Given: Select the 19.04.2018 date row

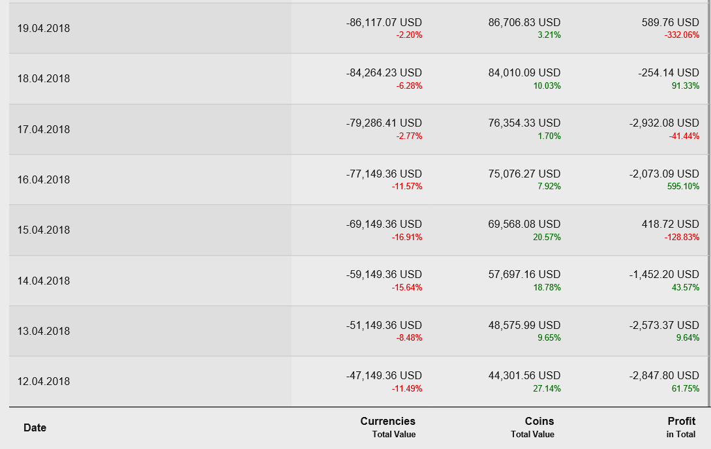Looking at the screenshot, I should coord(44,29).
